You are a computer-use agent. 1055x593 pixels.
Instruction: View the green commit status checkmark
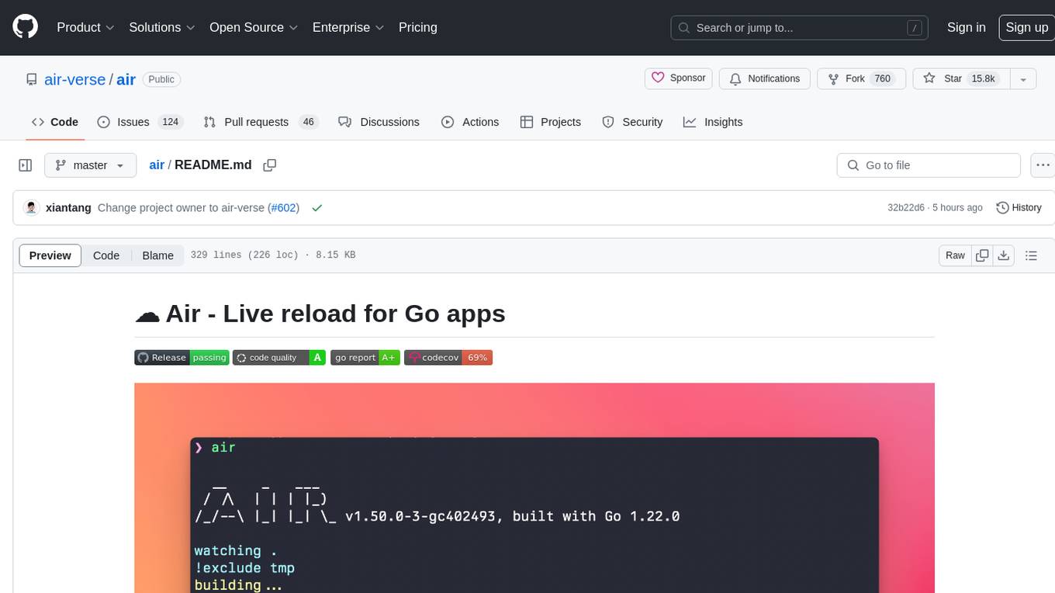(316, 208)
